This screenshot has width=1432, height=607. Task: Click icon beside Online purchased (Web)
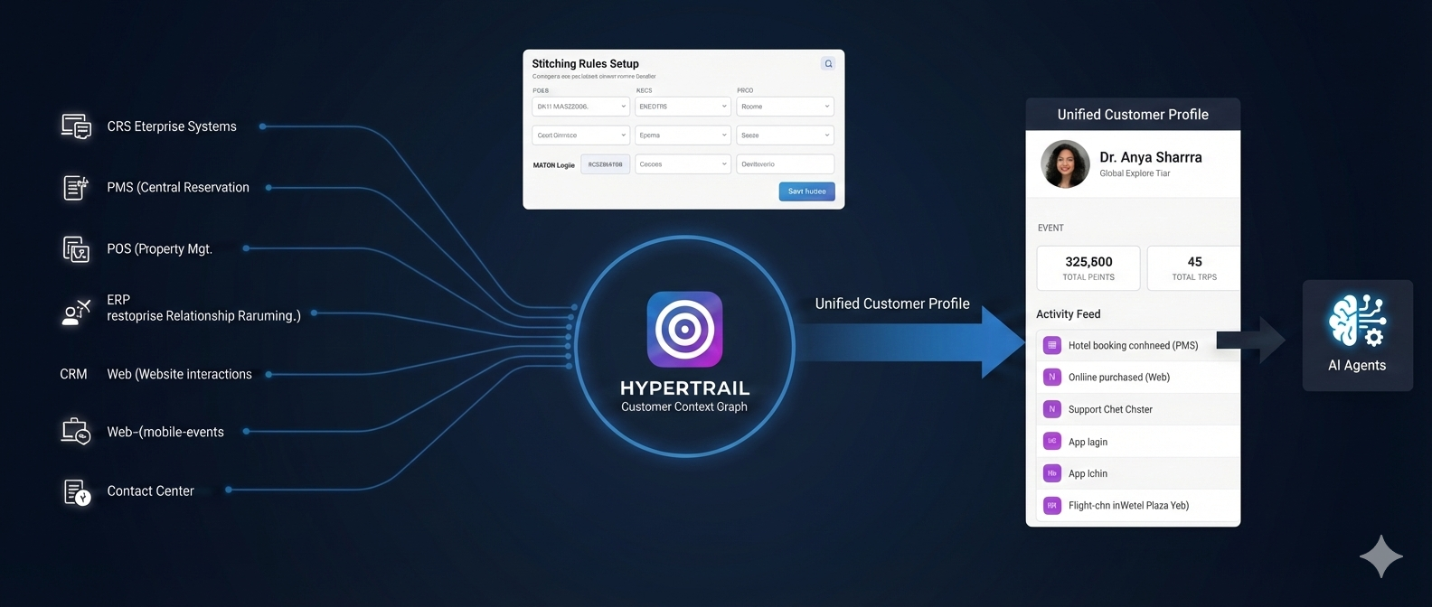pyautogui.click(x=1051, y=377)
